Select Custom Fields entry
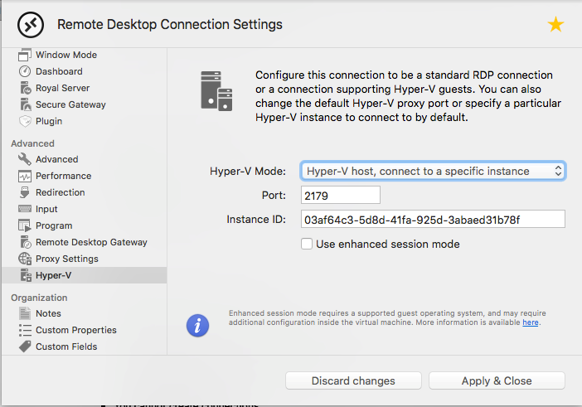Screen dimensions: 582x407 pos(66,346)
